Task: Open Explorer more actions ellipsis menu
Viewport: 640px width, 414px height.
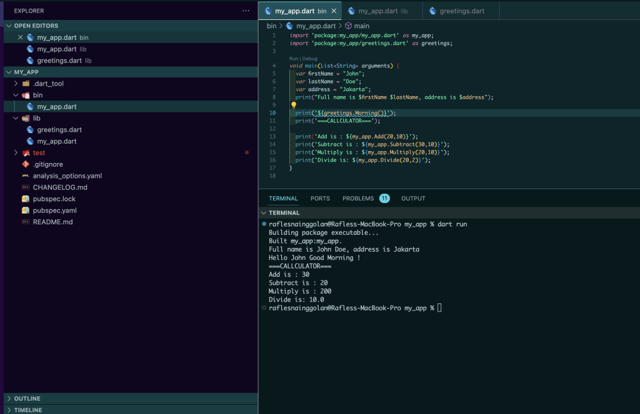Action: 245,11
